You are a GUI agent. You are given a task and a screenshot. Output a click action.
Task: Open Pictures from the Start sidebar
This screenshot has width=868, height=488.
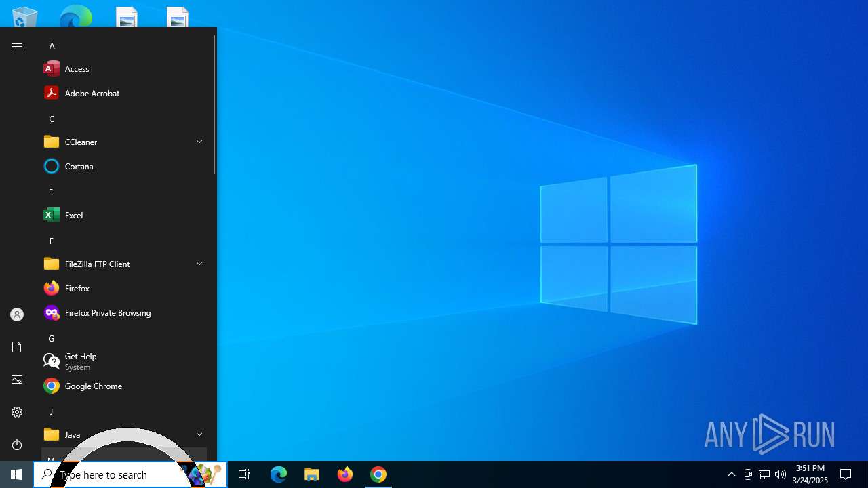pos(17,380)
